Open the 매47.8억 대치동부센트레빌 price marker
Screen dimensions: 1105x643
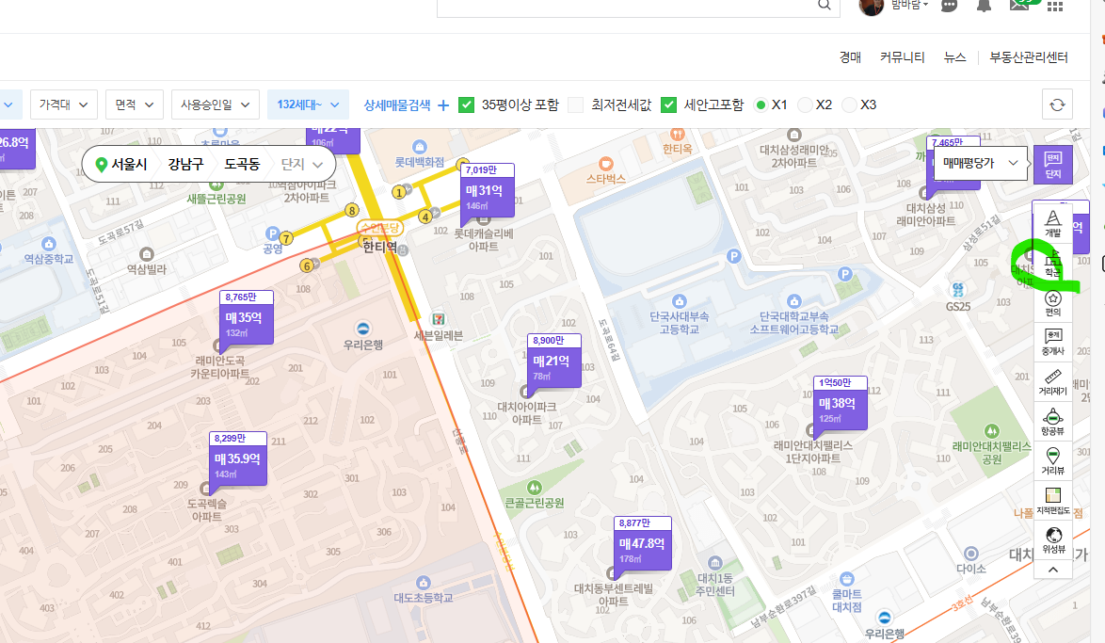coord(643,543)
